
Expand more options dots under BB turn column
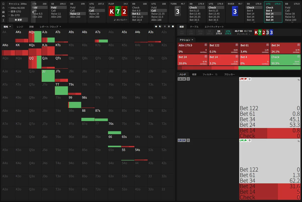(x=197, y=22)
